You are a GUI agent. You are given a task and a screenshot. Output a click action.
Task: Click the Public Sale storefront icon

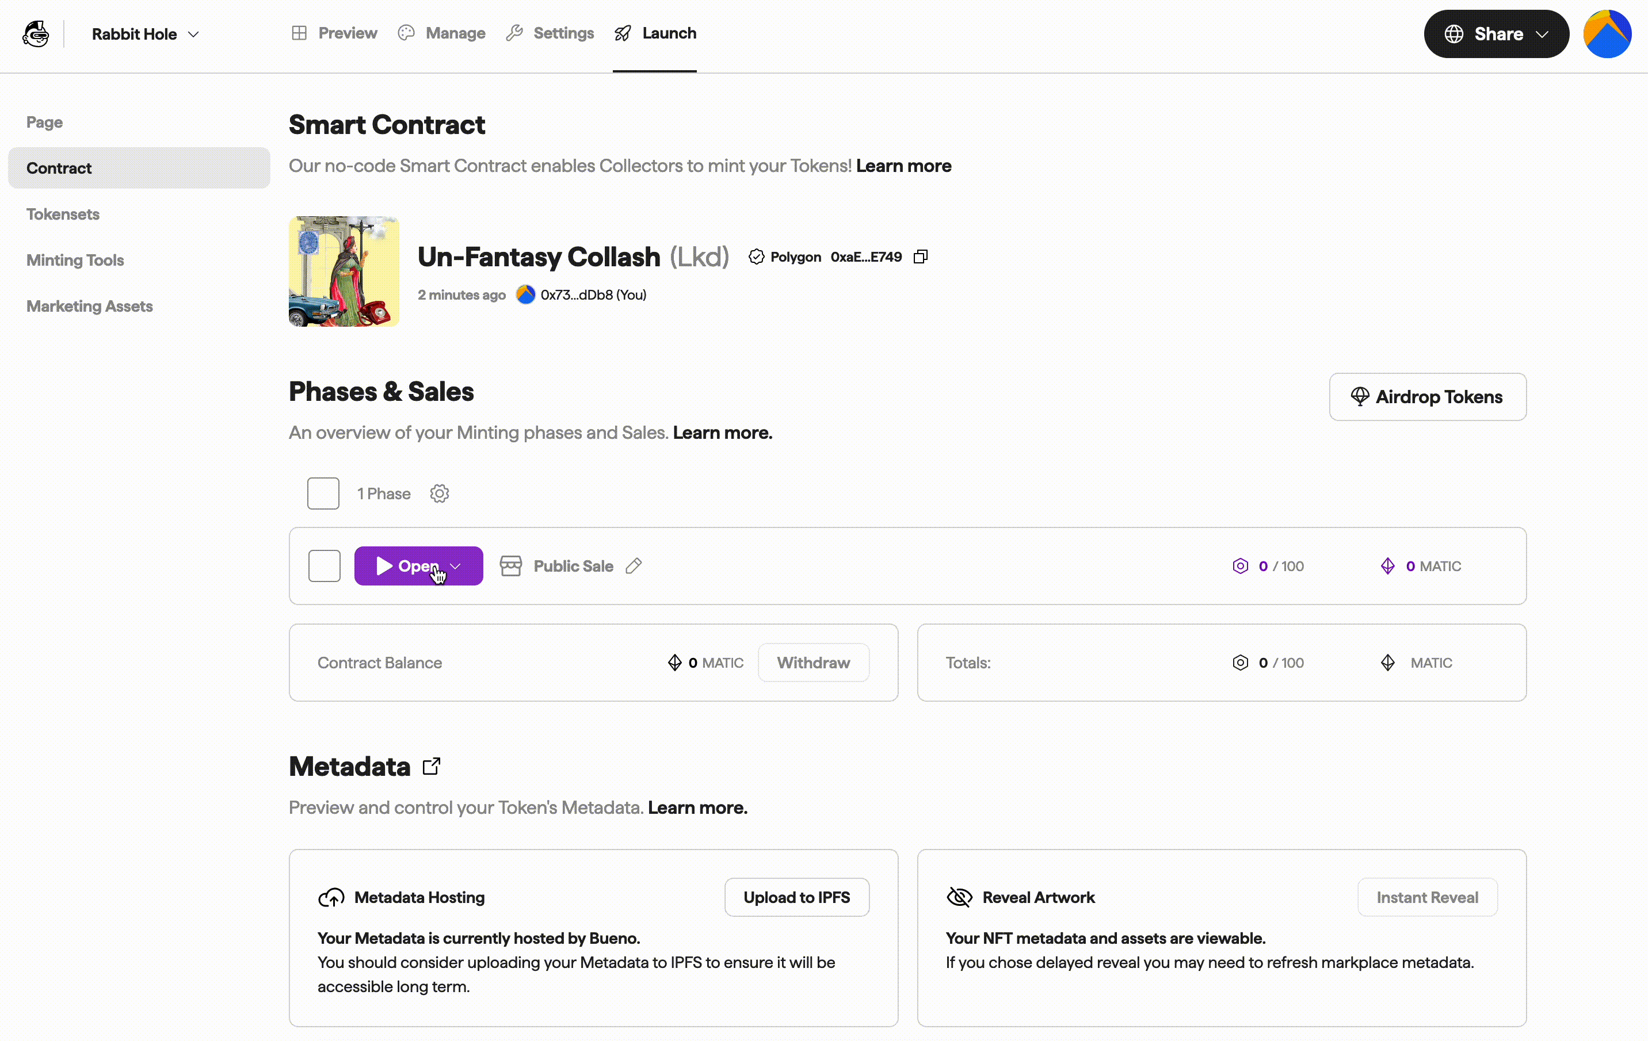510,565
